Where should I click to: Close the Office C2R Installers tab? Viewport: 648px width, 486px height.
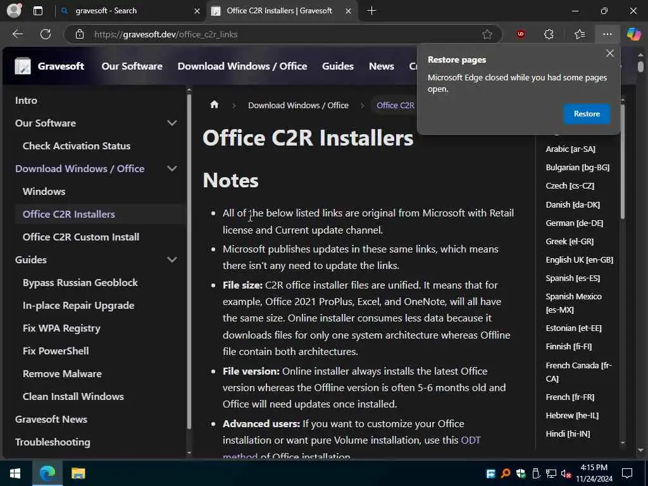[349, 11]
